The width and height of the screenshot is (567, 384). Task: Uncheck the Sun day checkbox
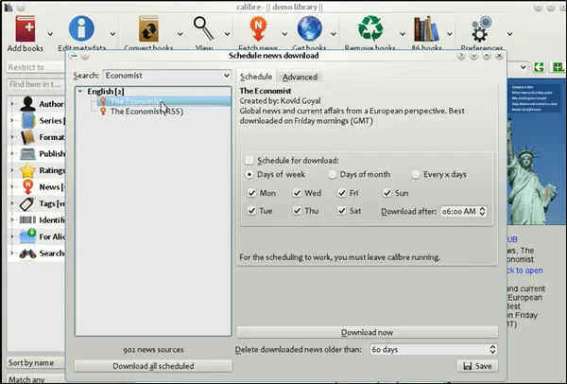coord(388,193)
